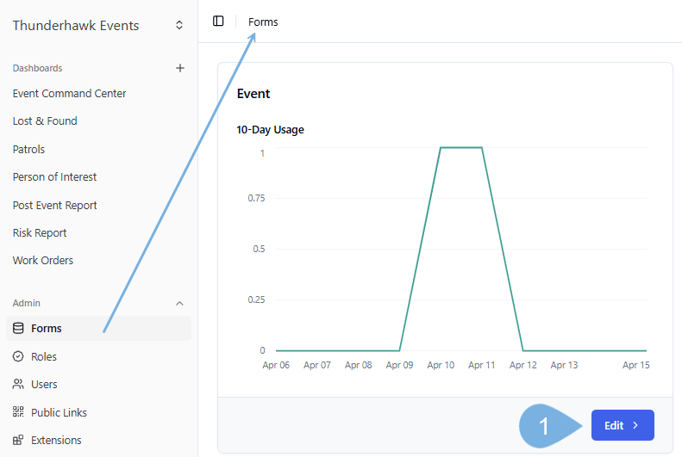Navigate to Work Orders
The width and height of the screenshot is (682, 457).
[43, 260]
